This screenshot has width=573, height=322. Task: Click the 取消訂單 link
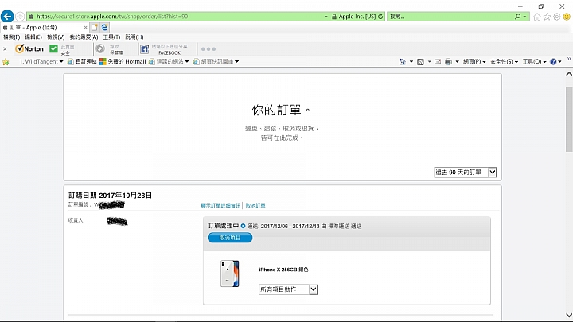pos(255,206)
